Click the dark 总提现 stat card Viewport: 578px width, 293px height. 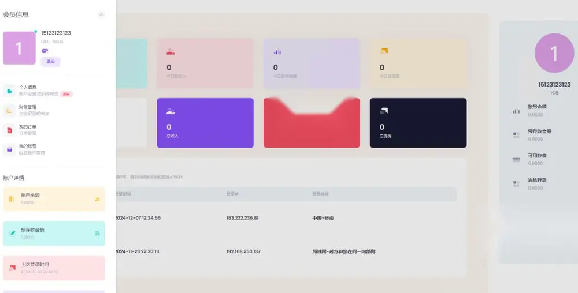tap(418, 123)
